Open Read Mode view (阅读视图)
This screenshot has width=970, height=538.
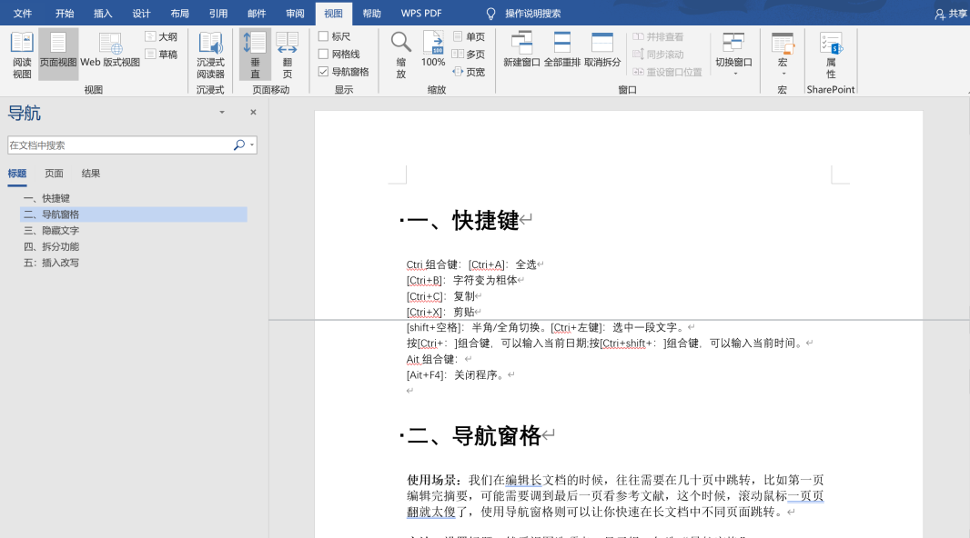(x=22, y=55)
